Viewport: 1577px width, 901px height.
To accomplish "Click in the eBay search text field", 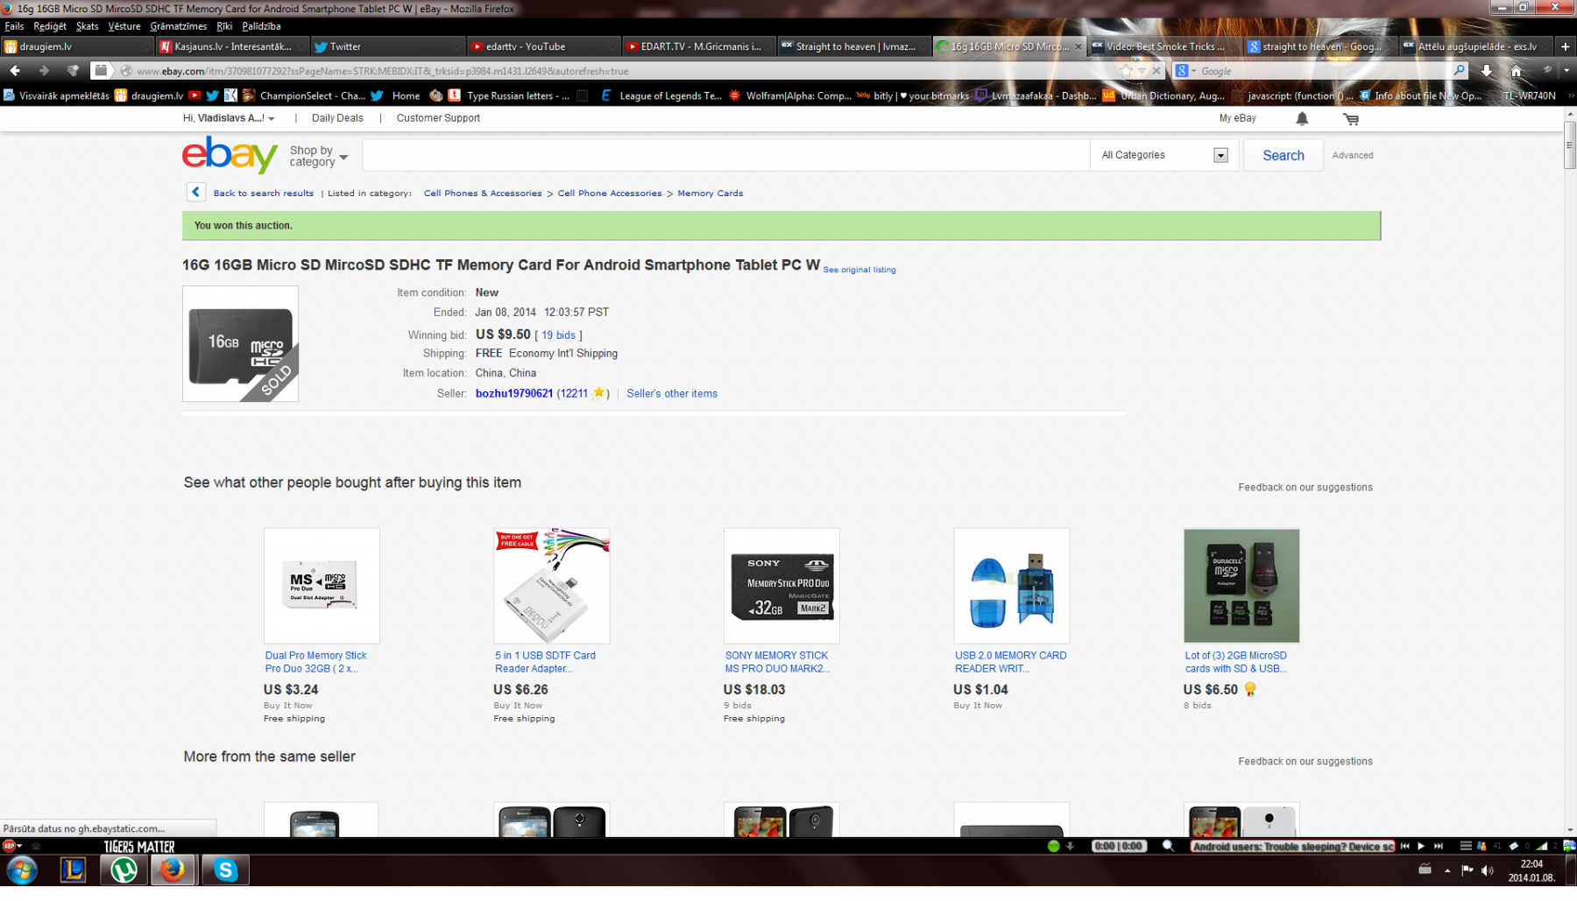I will [725, 155].
